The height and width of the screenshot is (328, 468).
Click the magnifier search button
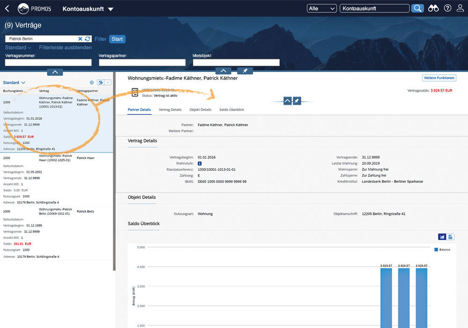[x=417, y=8]
